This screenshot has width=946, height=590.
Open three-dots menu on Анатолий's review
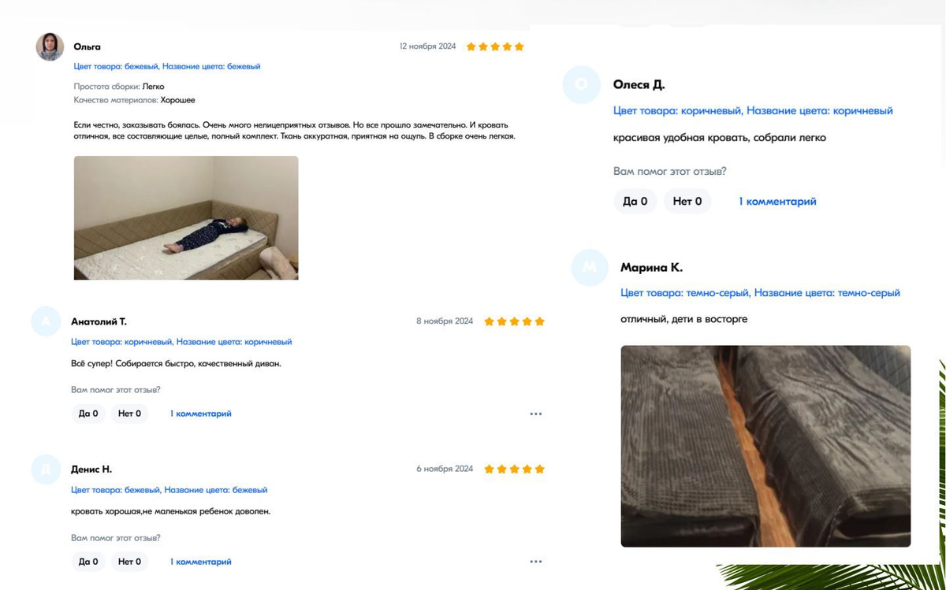pyautogui.click(x=536, y=414)
